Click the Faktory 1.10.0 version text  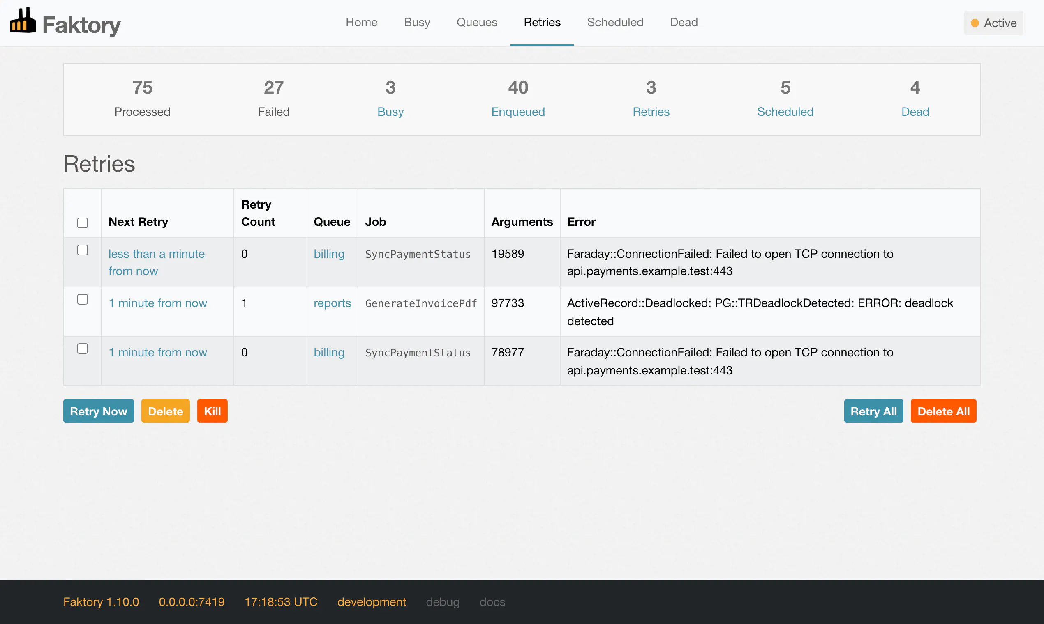pyautogui.click(x=101, y=602)
